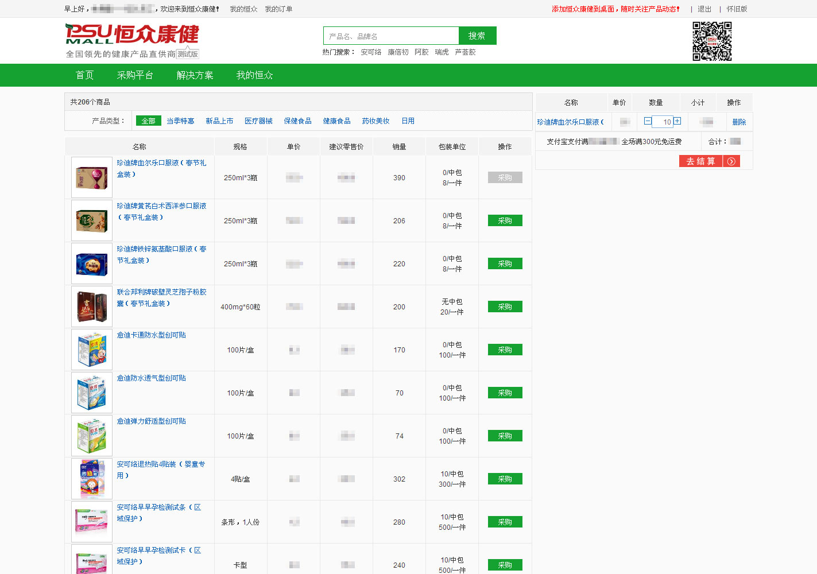Click 删除 to remove the cart item
817x574 pixels.
pyautogui.click(x=739, y=122)
